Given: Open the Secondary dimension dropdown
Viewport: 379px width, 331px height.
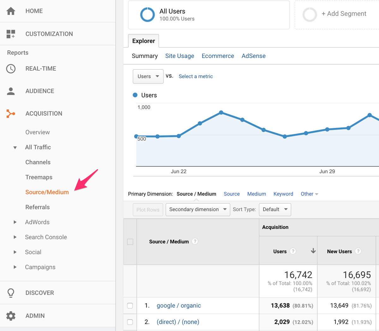Looking at the screenshot, I should [198, 209].
